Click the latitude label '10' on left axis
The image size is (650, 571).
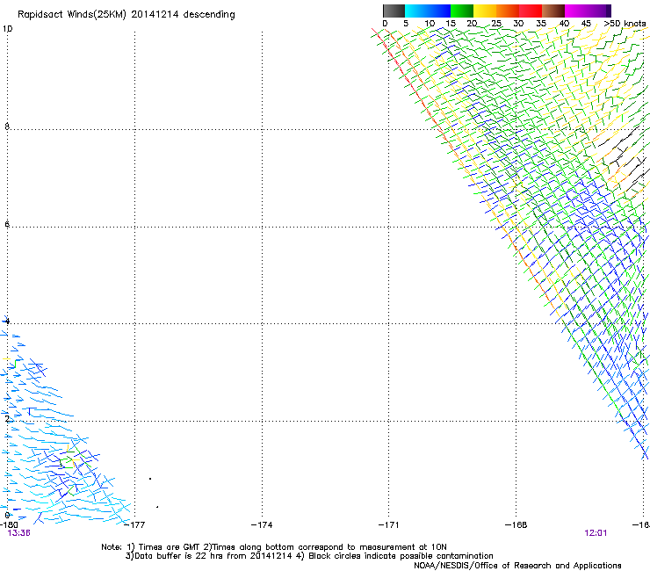pos(7,29)
